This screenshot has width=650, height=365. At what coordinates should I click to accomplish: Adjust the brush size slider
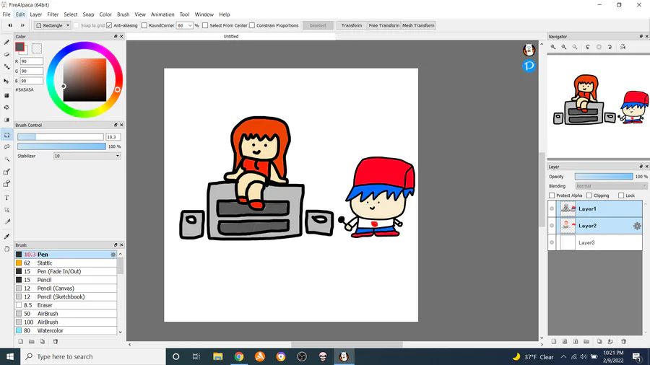(61, 137)
